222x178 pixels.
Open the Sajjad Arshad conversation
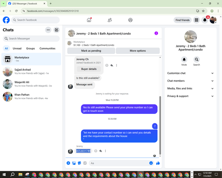point(31,72)
